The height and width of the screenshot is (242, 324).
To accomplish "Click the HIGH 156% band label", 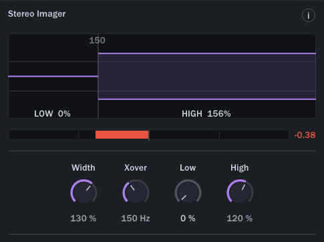I will [206, 113].
